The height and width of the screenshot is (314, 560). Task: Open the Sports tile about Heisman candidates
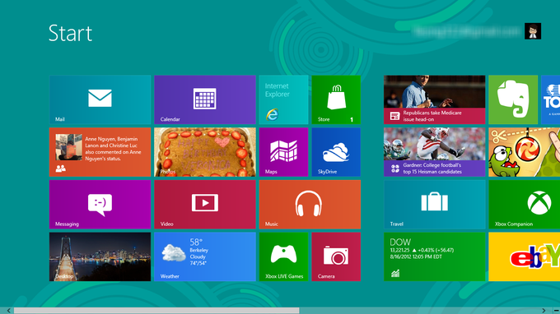(x=434, y=152)
